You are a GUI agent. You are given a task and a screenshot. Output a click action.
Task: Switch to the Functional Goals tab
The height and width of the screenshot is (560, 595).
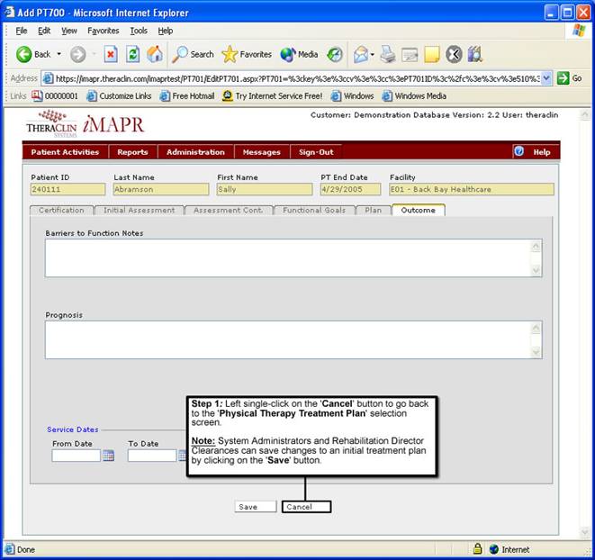[313, 210]
